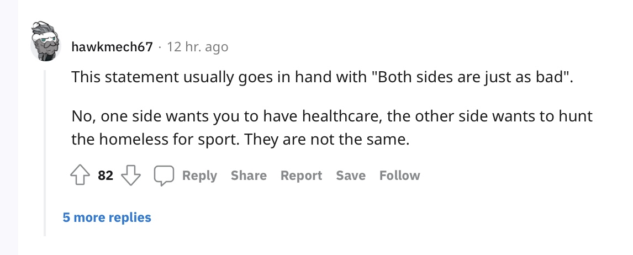Click the gray page margin strip at left
The width and height of the screenshot is (633, 255).
[9, 127]
